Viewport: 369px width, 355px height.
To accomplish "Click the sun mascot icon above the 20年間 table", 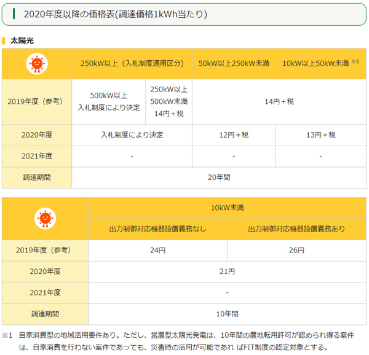I will click(37, 64).
